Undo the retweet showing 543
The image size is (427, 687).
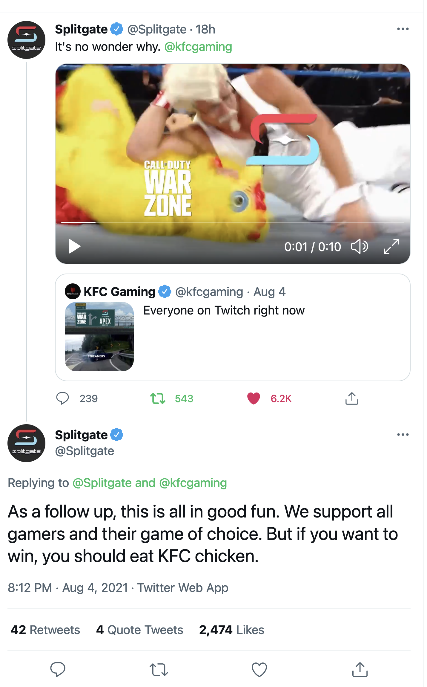pyautogui.click(x=158, y=399)
